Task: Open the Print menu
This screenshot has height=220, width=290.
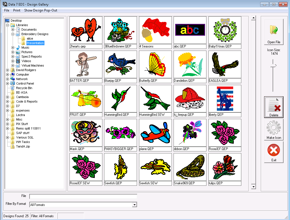Action: (17, 10)
